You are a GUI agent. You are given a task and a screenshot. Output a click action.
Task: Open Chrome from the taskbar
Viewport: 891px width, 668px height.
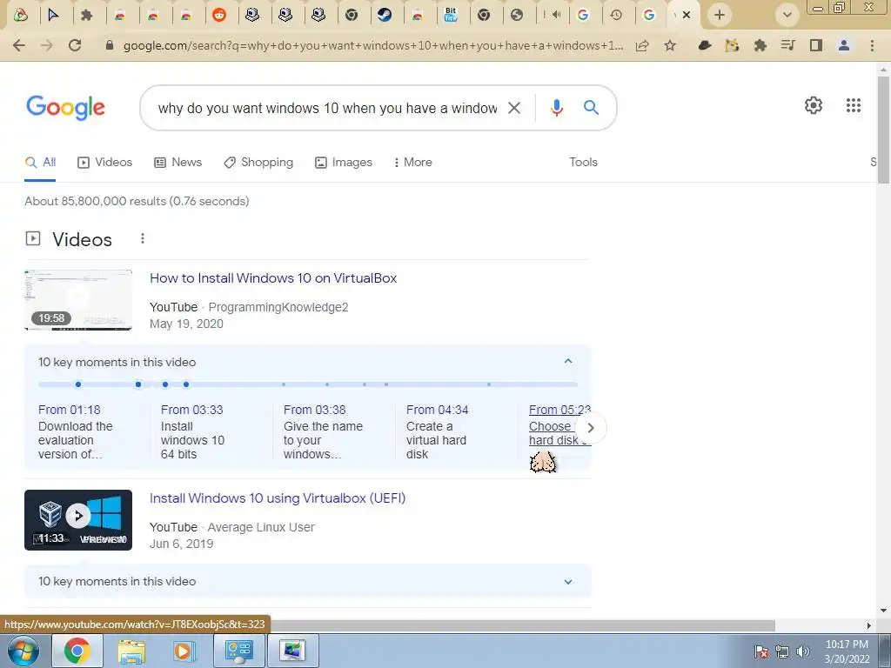coord(77,651)
